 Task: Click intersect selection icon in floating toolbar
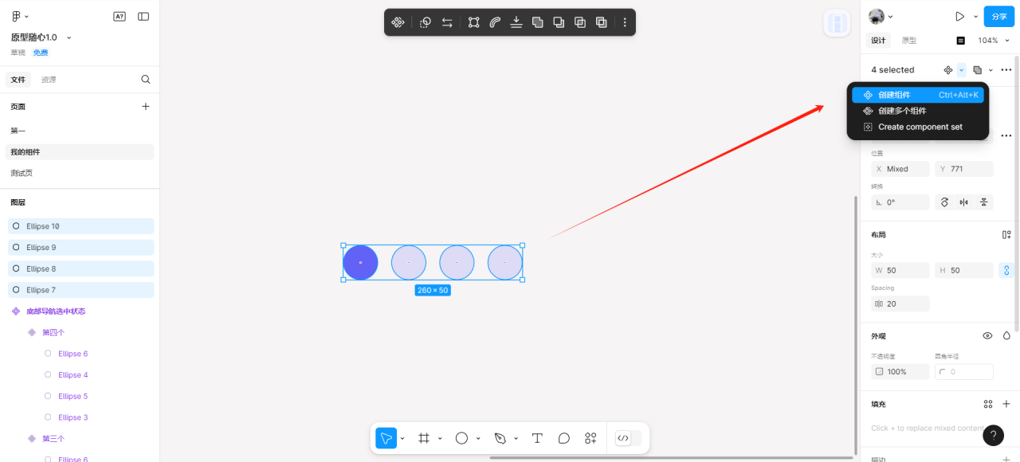coord(580,22)
